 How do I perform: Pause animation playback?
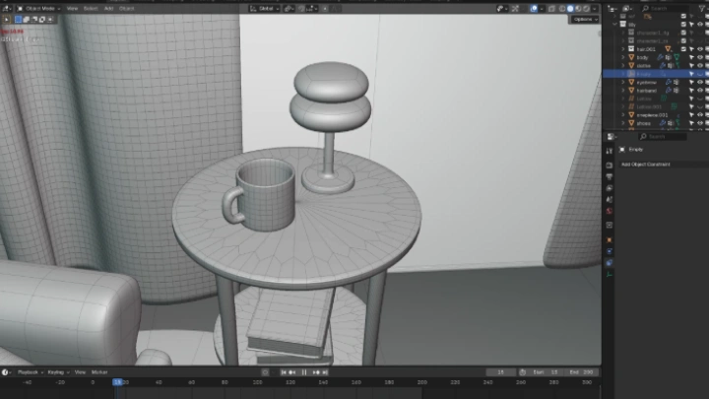(x=304, y=372)
